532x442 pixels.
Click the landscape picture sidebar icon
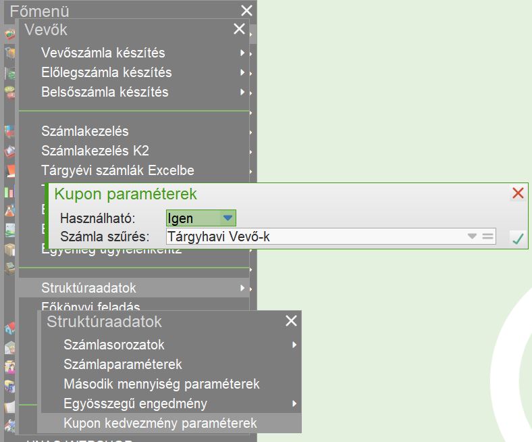10,230
